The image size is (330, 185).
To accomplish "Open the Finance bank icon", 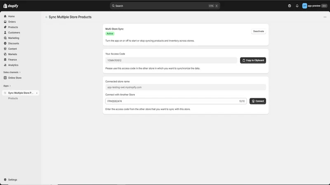I will (x=5, y=60).
